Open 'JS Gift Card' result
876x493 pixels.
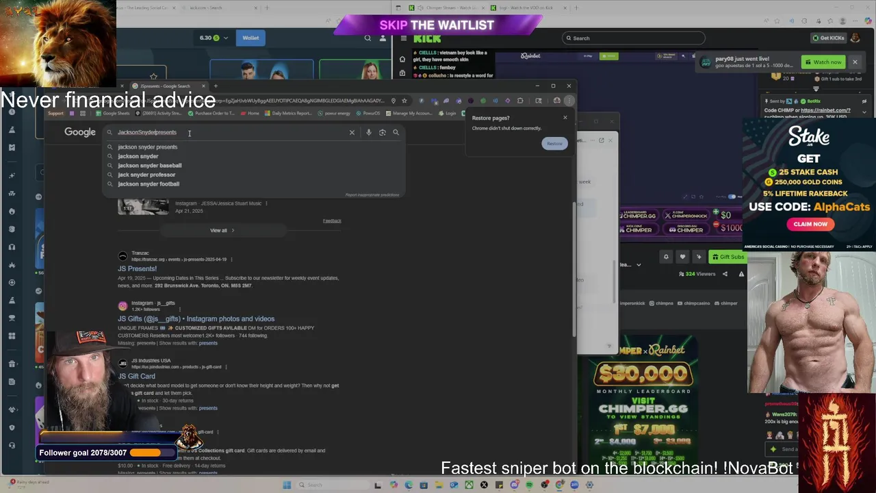click(136, 376)
